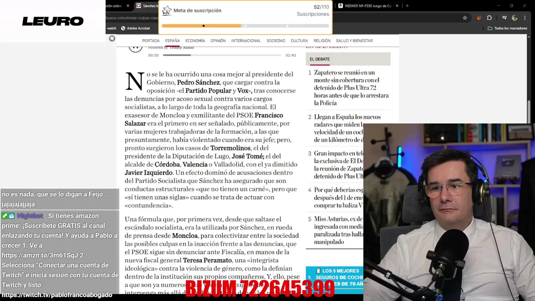Open the CULTURA section
Image resolution: width=535 pixels, height=301 pixels.
(x=299, y=41)
